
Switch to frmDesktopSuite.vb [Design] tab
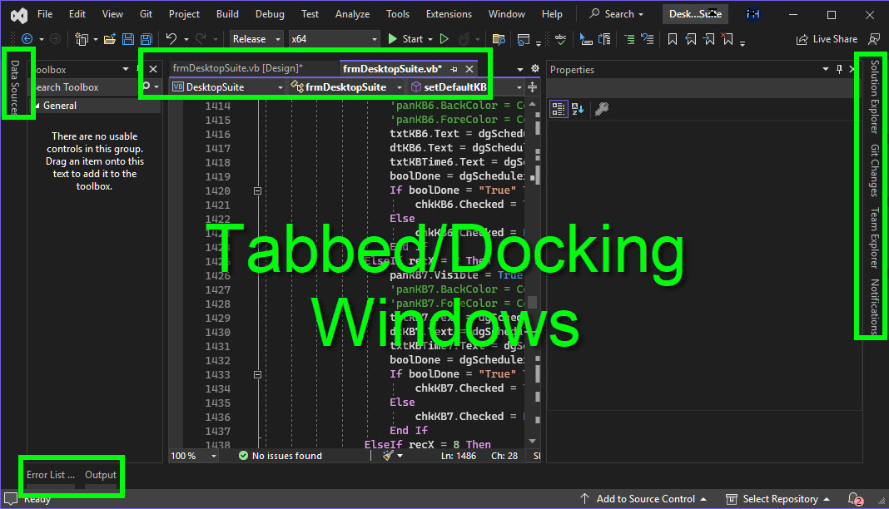[x=237, y=68]
